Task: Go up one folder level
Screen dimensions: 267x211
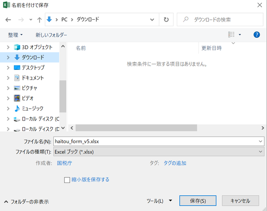Action: pyautogui.click(x=39, y=20)
